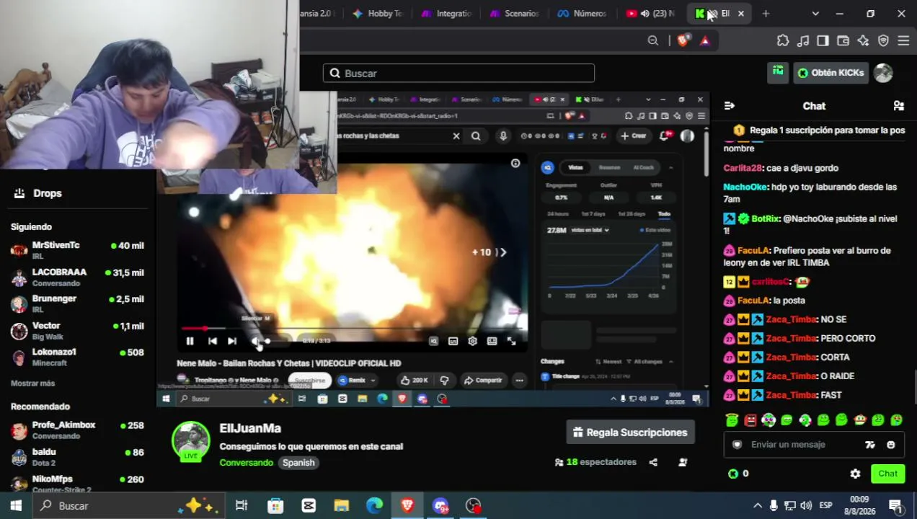Click the follow user icon beside share
917x519 pixels.
[x=683, y=462]
